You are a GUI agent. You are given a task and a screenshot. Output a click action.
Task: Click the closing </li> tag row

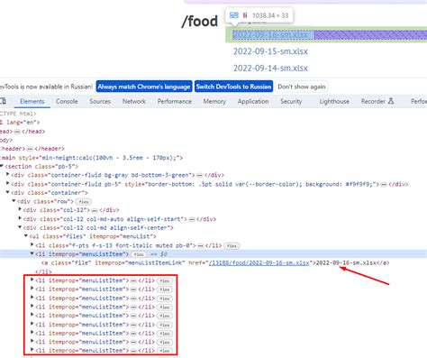(43, 271)
